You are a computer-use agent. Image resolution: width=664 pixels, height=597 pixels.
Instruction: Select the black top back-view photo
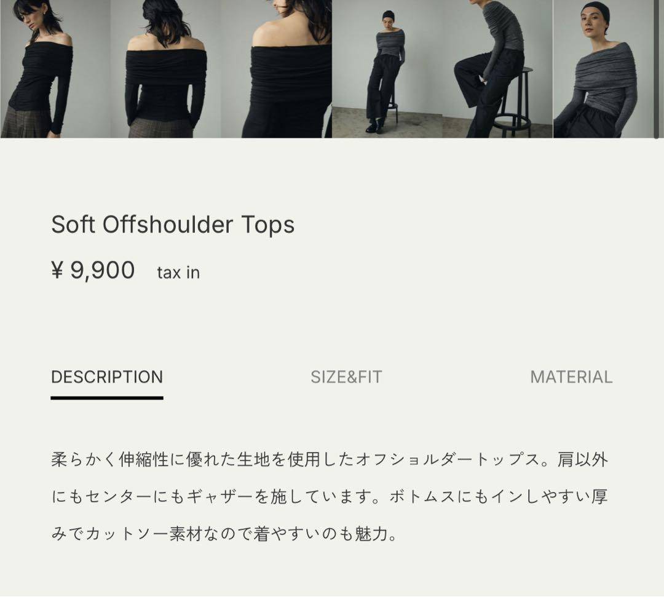tap(165, 69)
